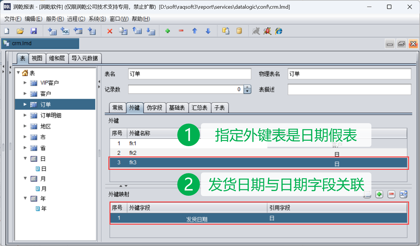Click the add SQL table toolbar icon

65,31
